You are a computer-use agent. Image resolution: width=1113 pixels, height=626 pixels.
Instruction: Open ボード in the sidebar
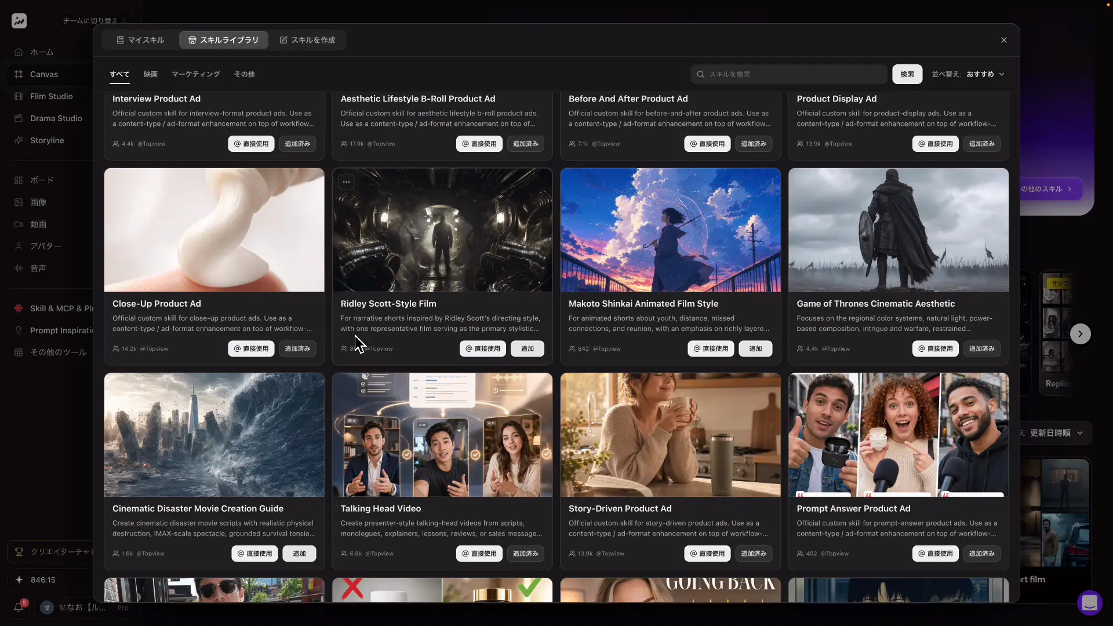(x=49, y=180)
